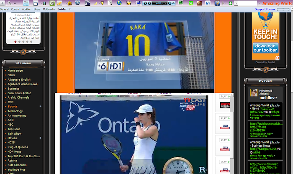Click the question mark help menu
This screenshot has width=293, height=174.
click(x=70, y=9)
